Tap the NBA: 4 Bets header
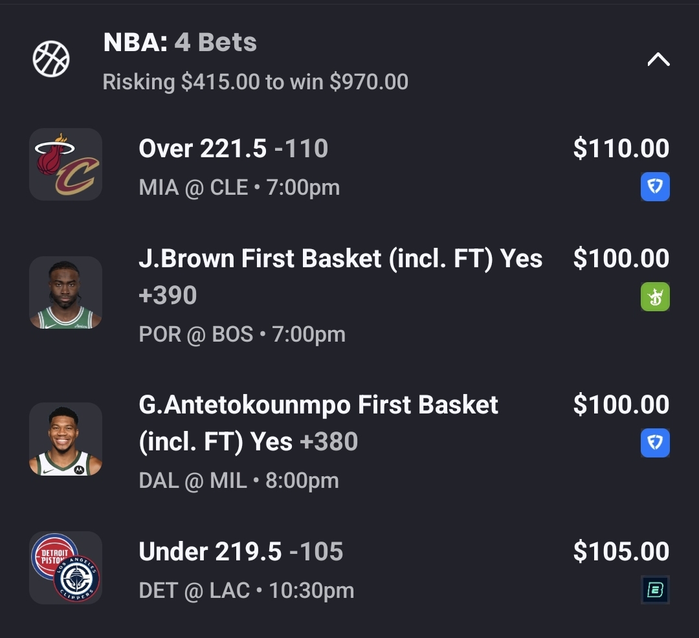 (180, 43)
